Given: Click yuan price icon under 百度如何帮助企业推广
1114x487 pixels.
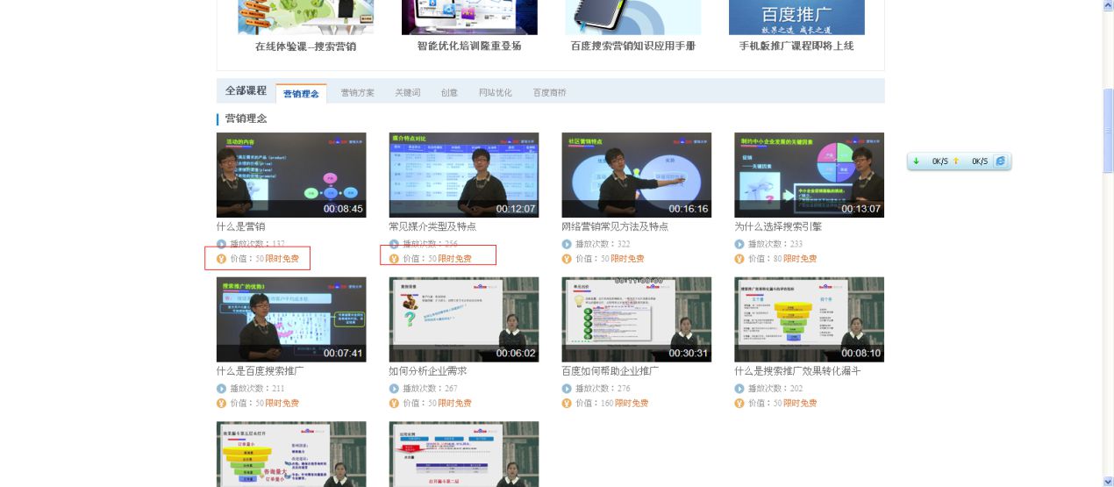Looking at the screenshot, I should [x=567, y=404].
